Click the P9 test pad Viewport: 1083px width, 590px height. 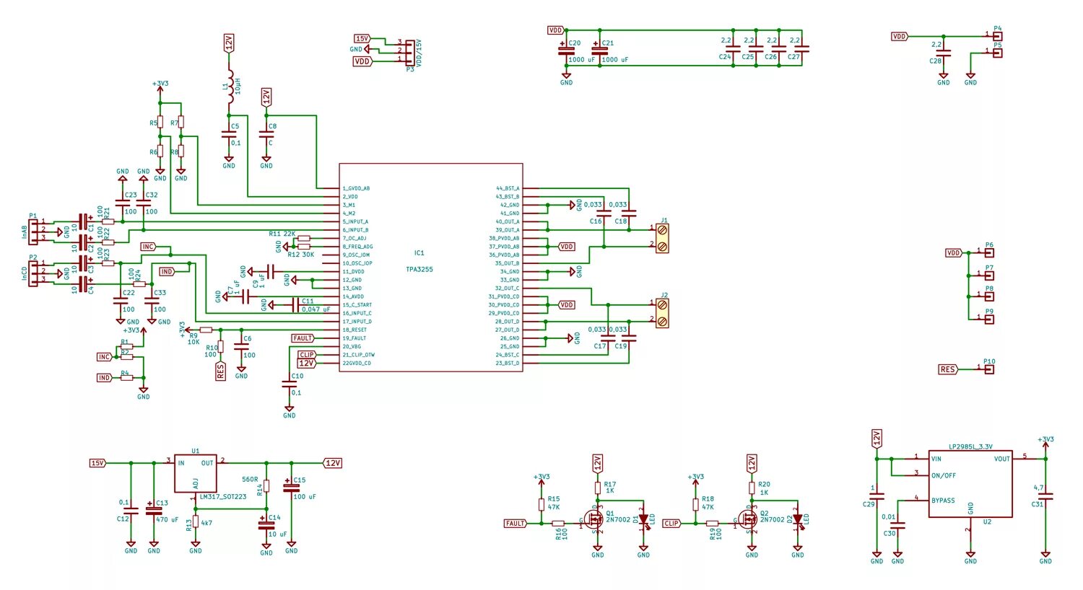990,318
